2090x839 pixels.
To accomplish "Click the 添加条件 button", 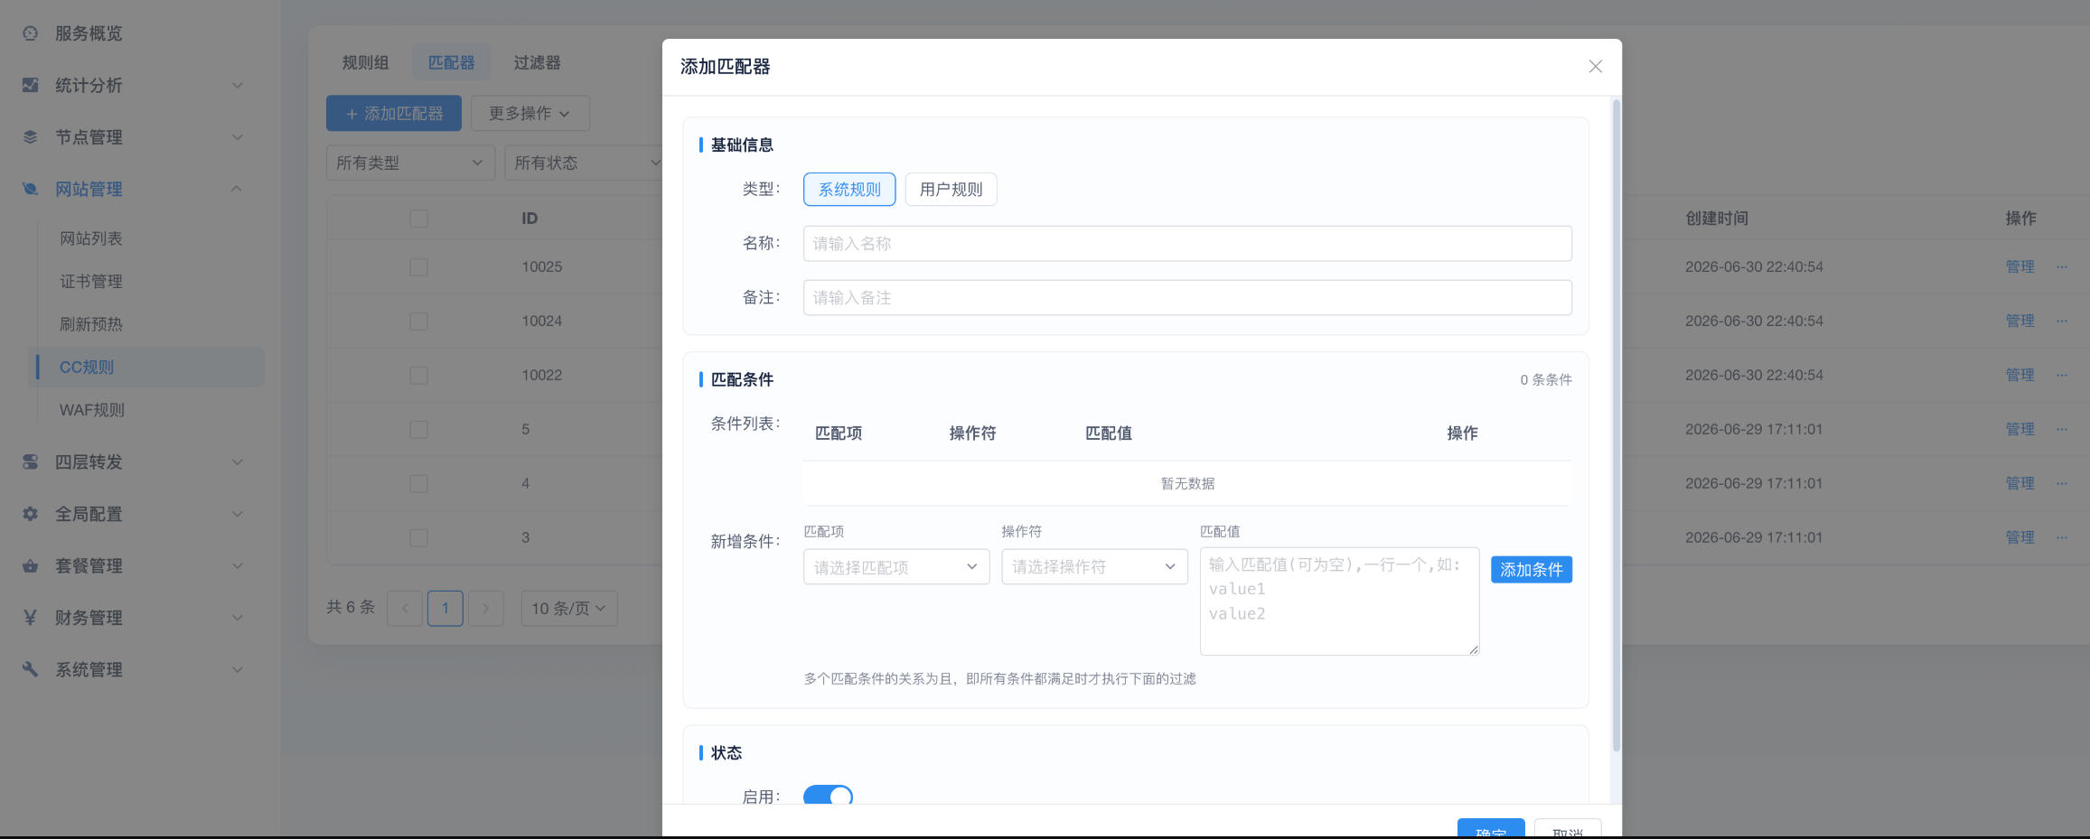I will pos(1531,570).
